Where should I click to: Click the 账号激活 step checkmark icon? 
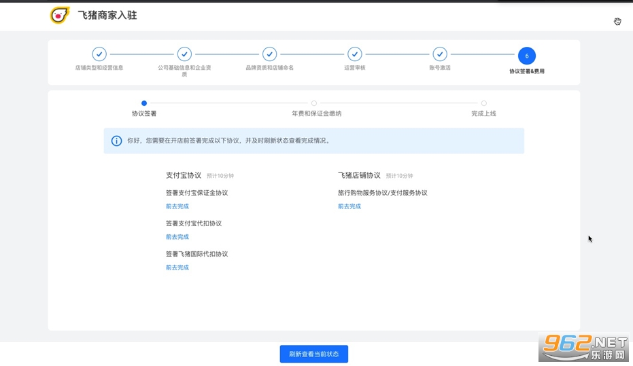(440, 54)
